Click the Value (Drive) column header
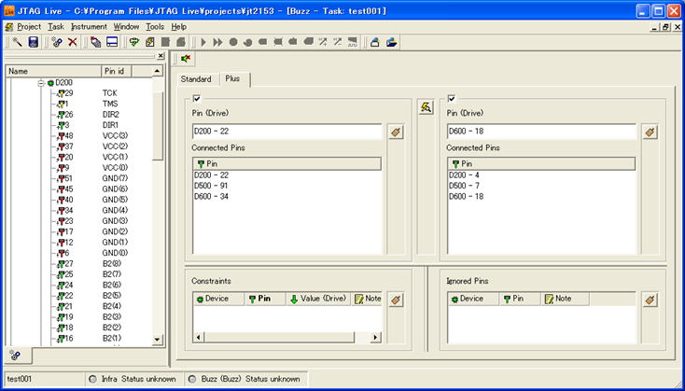 click(x=318, y=299)
